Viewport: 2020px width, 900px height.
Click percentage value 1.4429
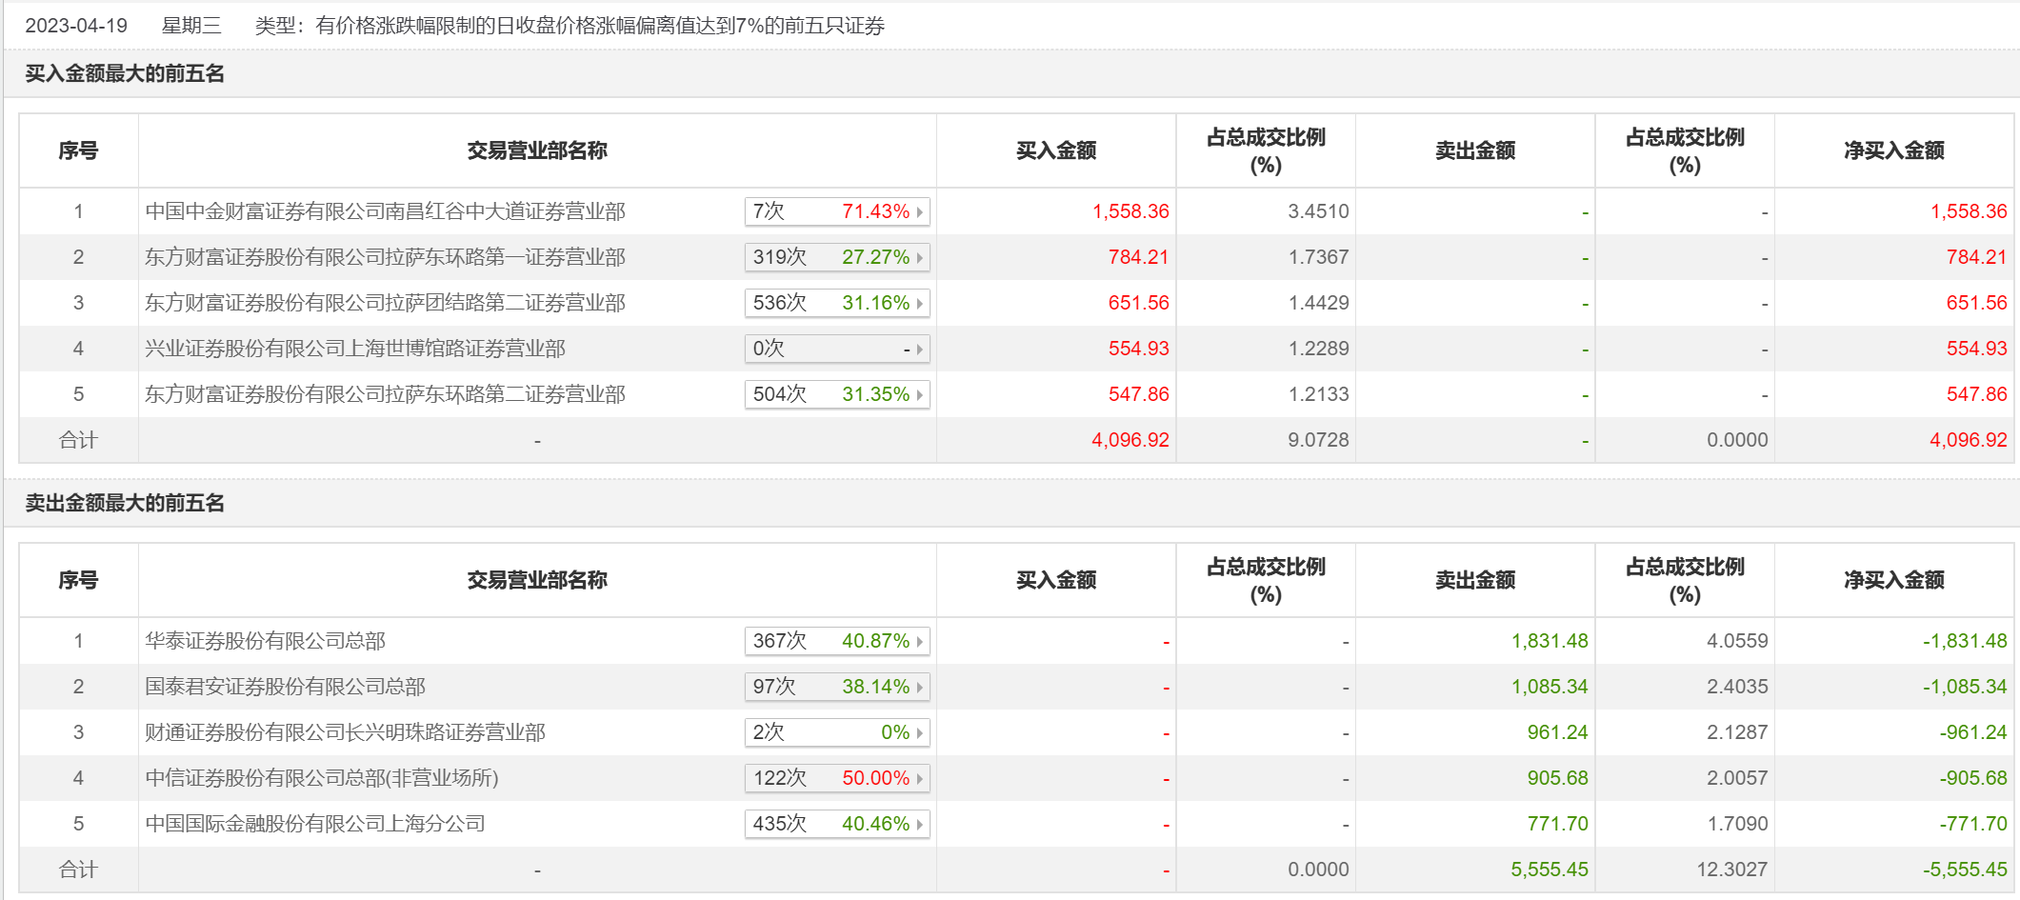pyautogui.click(x=1318, y=303)
